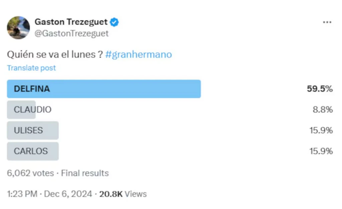342x209 pixels.
Task: Open the tweet's three-dot more options menu
Action: coord(327,22)
